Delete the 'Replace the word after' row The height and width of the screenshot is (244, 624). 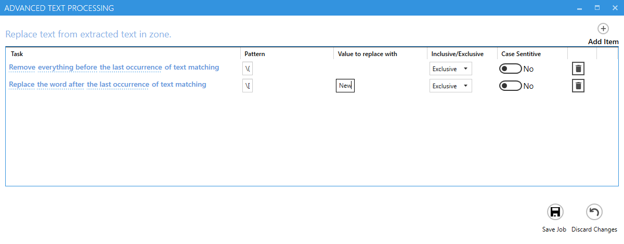point(578,86)
